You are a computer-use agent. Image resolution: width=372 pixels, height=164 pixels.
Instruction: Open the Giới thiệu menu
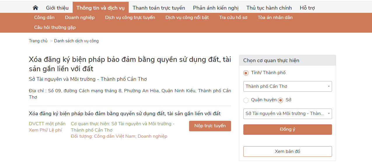click(x=57, y=8)
